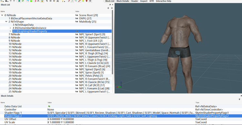Expand the 4 BSDismemberSkinInstance node
242x125 pixels.
coord(10,28)
